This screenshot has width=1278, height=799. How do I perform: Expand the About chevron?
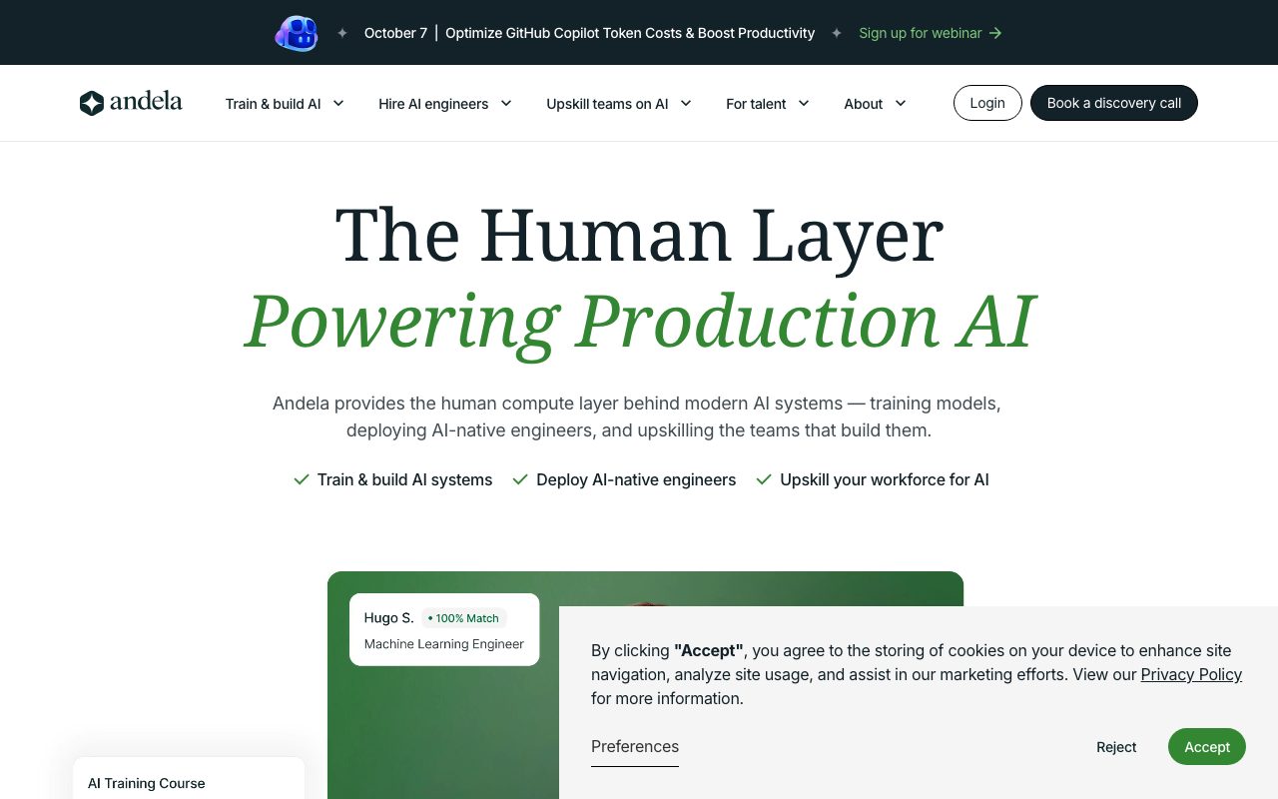click(901, 103)
